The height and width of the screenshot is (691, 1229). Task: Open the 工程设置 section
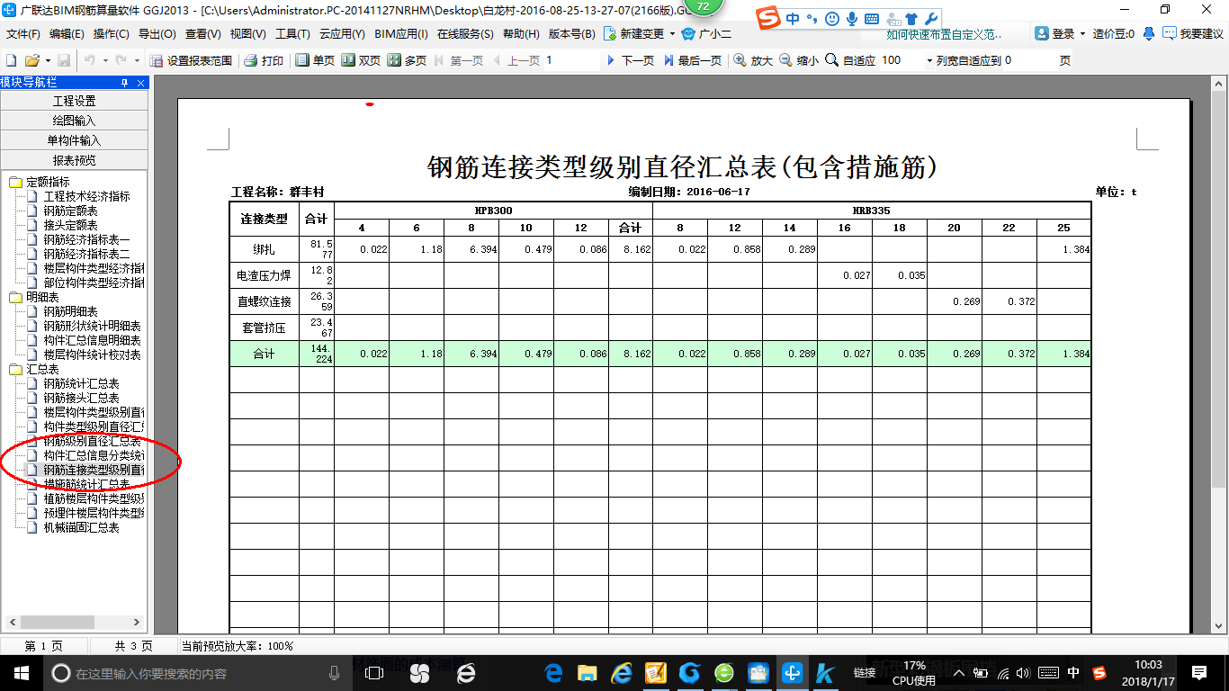click(x=74, y=101)
